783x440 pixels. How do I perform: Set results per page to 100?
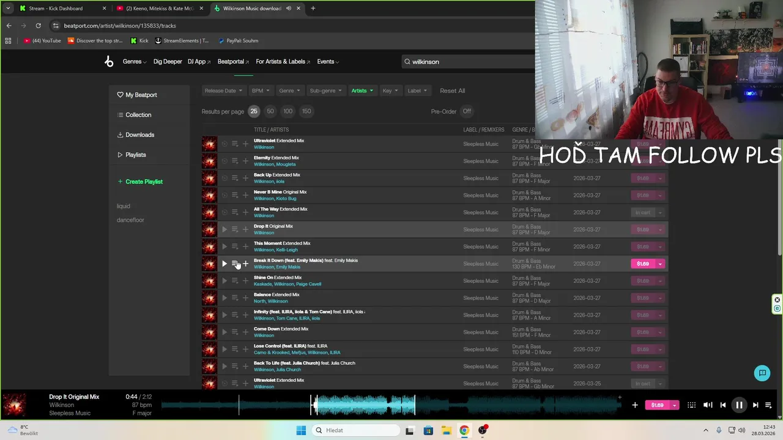pyautogui.click(x=288, y=111)
